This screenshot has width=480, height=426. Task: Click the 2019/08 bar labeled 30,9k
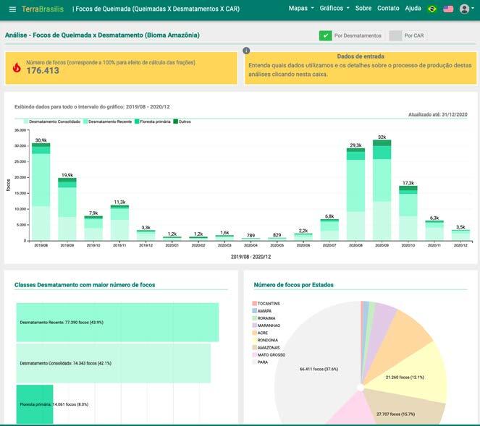pyautogui.click(x=41, y=192)
